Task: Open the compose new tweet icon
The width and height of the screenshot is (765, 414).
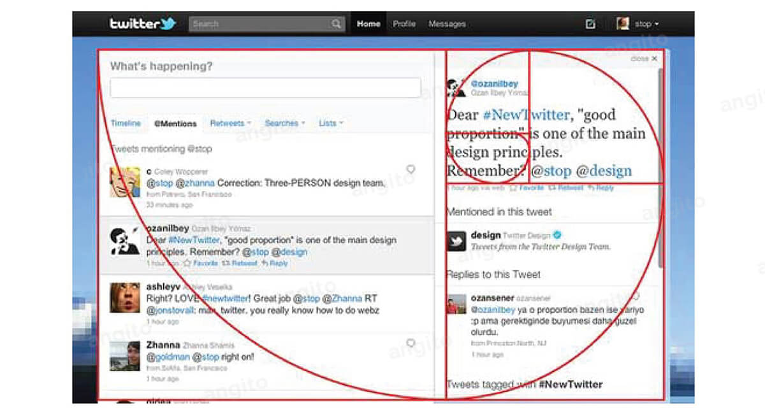Action: coord(590,24)
